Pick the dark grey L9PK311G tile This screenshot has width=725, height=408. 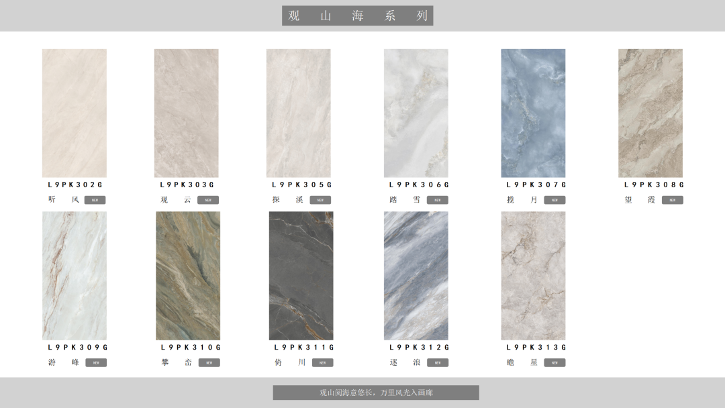301,276
